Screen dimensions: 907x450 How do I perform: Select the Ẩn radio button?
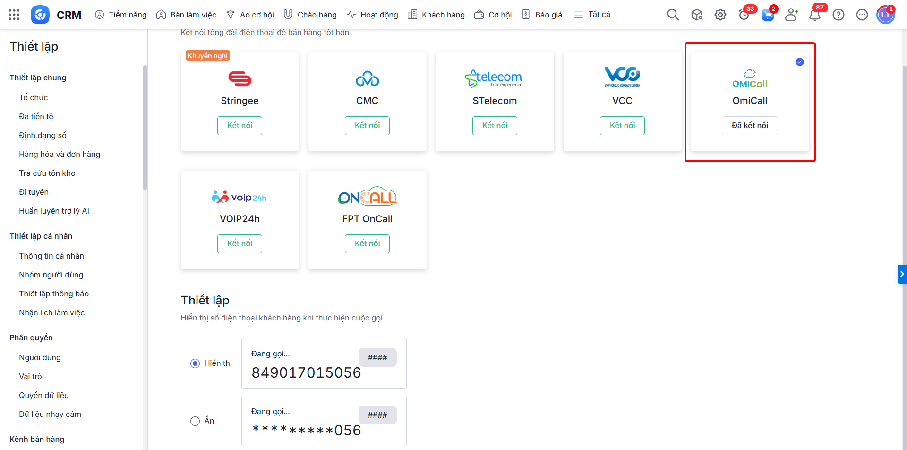pyautogui.click(x=195, y=421)
